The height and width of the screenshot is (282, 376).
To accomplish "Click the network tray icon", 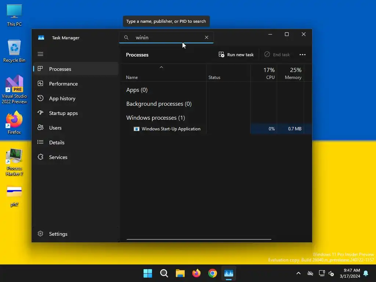I will [322, 273].
